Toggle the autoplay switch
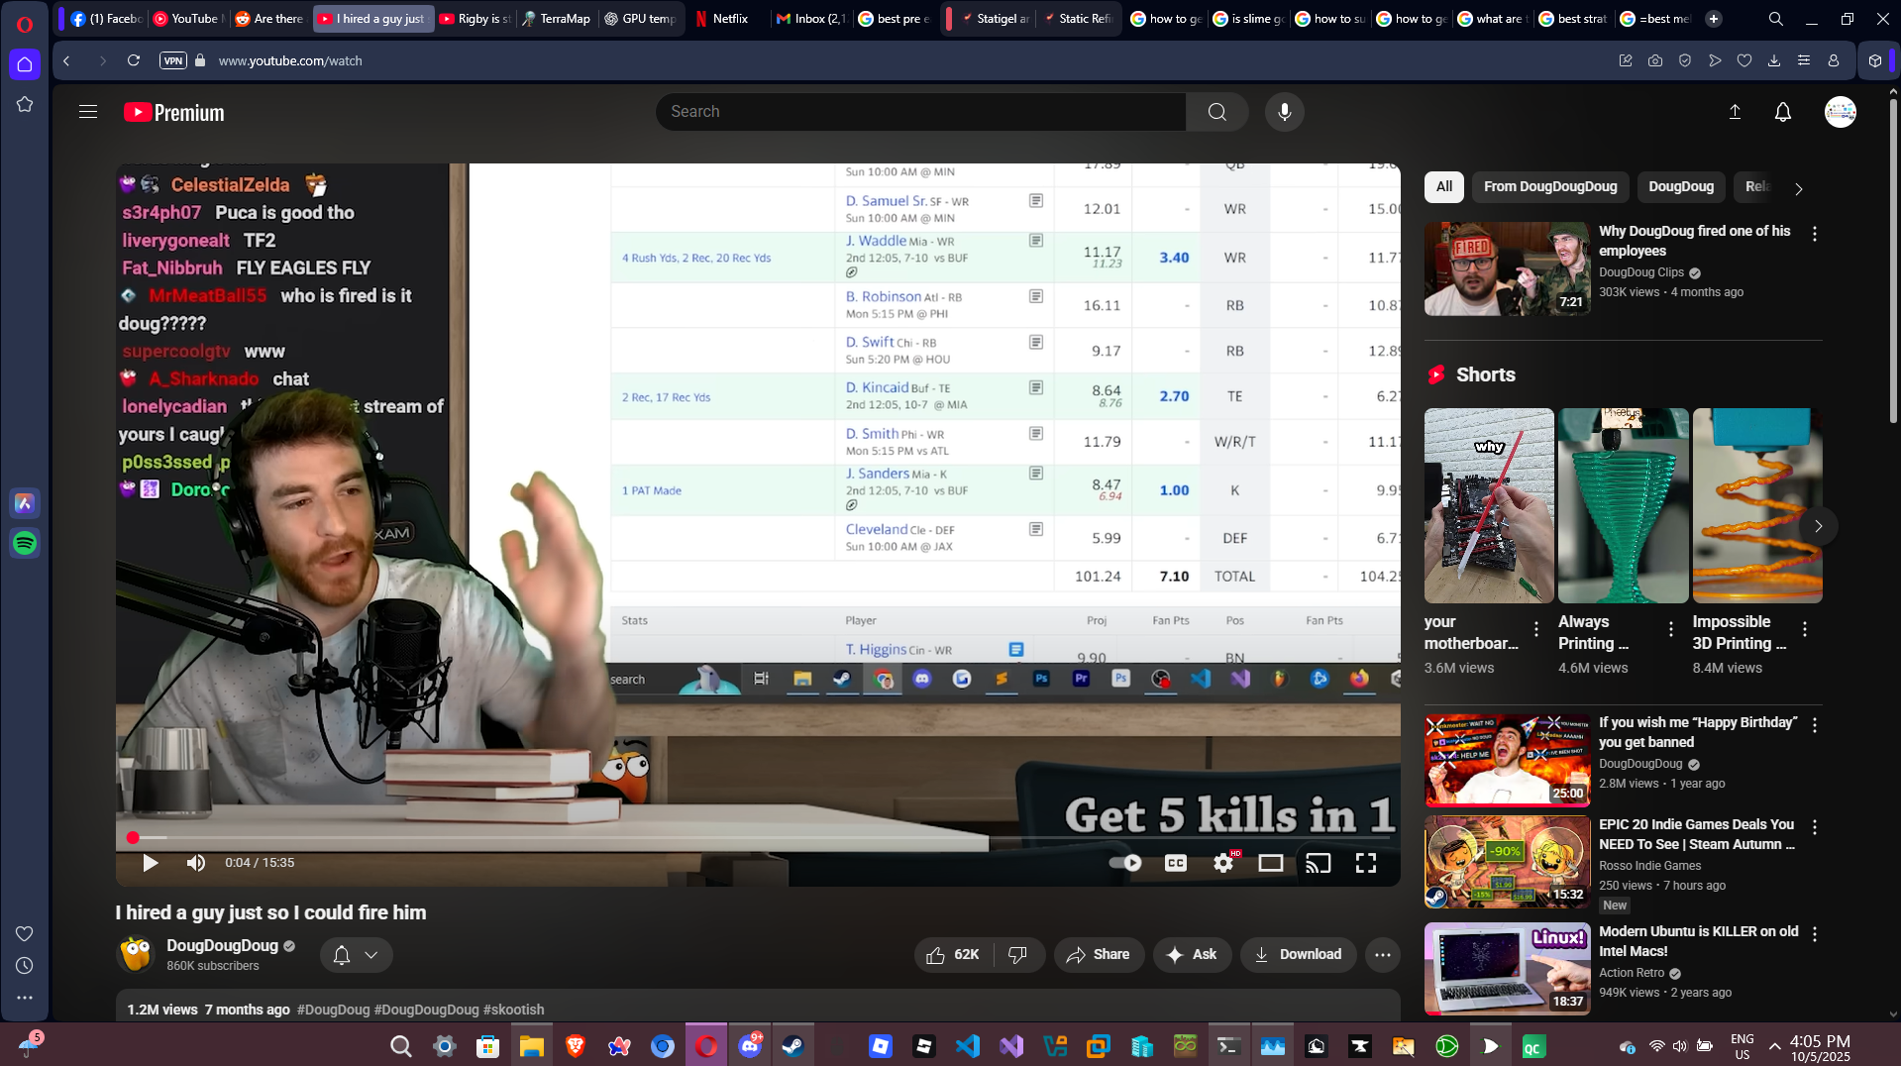Screen dimensions: 1901x1066 coord(1125,863)
